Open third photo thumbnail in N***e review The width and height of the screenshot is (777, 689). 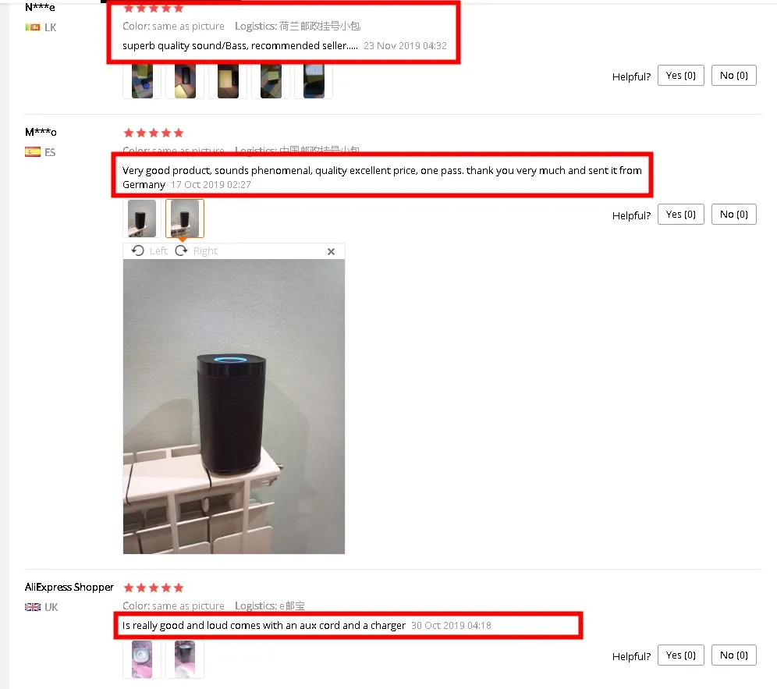pos(228,81)
